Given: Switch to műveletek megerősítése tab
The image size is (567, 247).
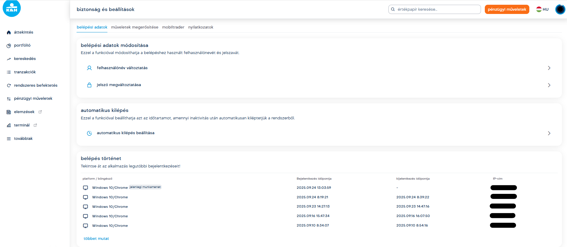Looking at the screenshot, I should (135, 27).
